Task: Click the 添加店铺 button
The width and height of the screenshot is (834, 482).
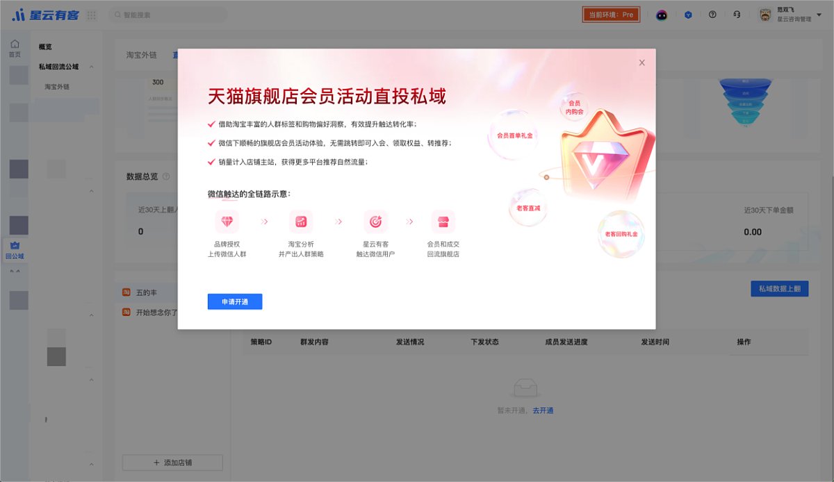Action: click(x=172, y=463)
